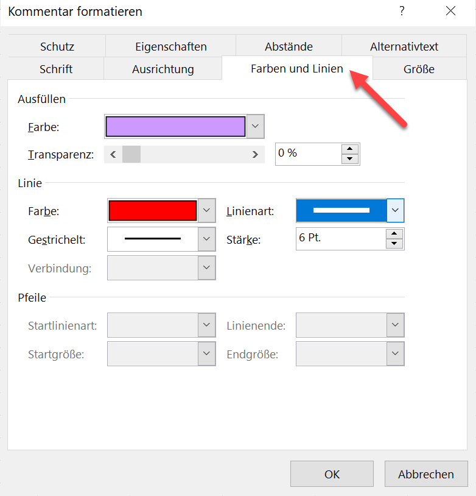Open the Eigenschaften tab
This screenshot has width=476, height=496.
tap(170, 46)
